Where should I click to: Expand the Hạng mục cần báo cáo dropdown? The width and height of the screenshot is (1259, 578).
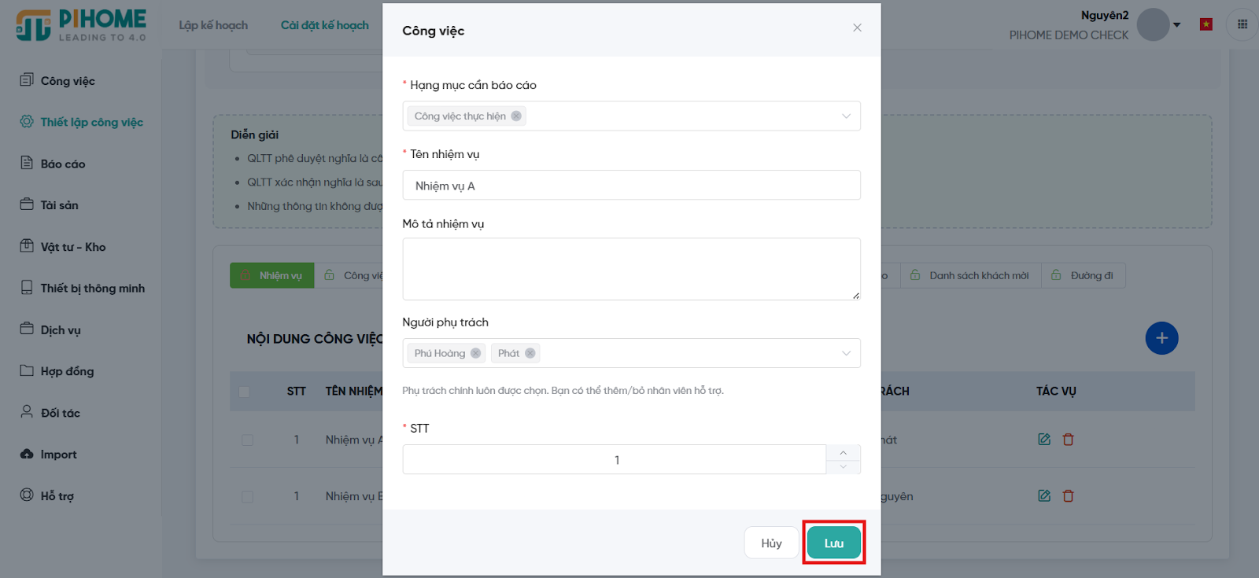[x=846, y=116]
